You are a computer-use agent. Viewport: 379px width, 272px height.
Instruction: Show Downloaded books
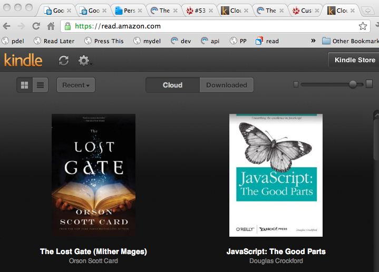(x=226, y=85)
